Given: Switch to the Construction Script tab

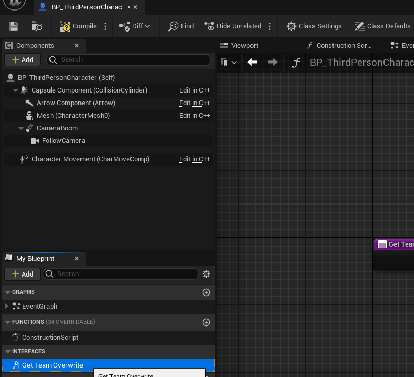Looking at the screenshot, I should [x=339, y=46].
